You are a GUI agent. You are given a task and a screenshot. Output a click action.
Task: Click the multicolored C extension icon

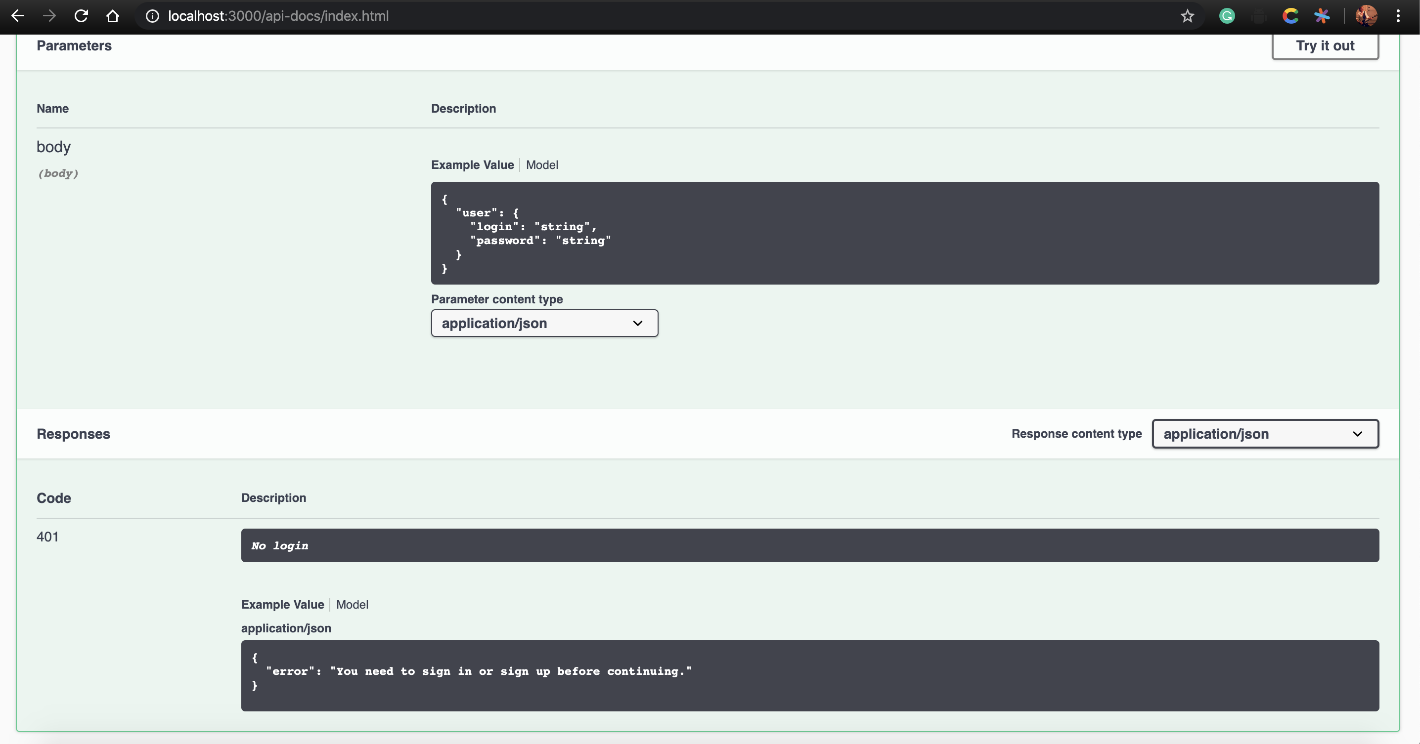coord(1290,16)
